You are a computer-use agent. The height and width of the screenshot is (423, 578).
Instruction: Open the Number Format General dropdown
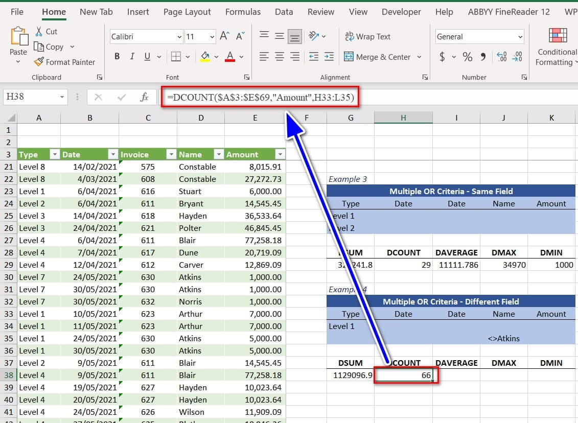coord(520,37)
